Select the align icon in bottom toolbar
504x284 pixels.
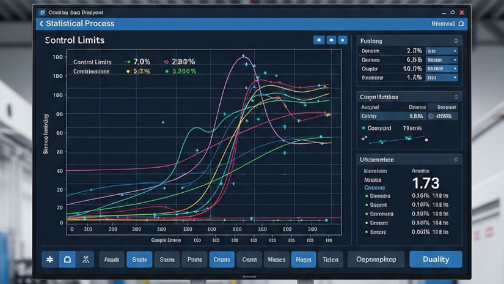(x=50, y=259)
